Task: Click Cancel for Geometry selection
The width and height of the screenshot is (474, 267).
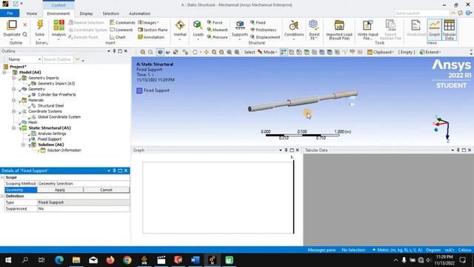Action: pos(106,190)
